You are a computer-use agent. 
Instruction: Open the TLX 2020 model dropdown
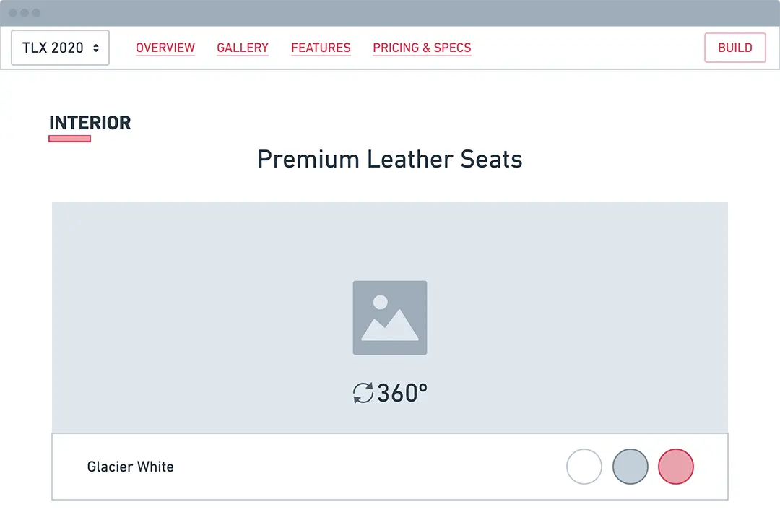60,48
